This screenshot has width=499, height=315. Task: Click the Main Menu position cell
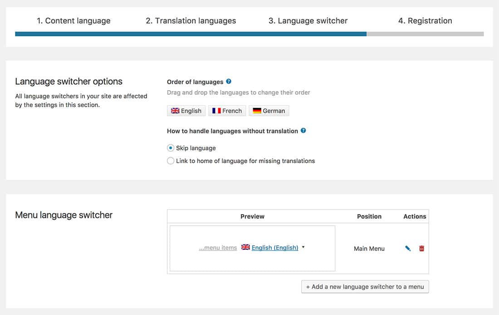369,248
